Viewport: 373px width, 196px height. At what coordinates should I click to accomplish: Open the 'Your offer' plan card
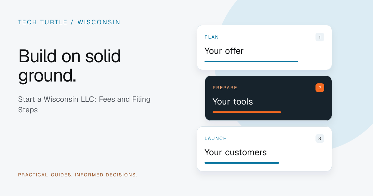click(264, 47)
